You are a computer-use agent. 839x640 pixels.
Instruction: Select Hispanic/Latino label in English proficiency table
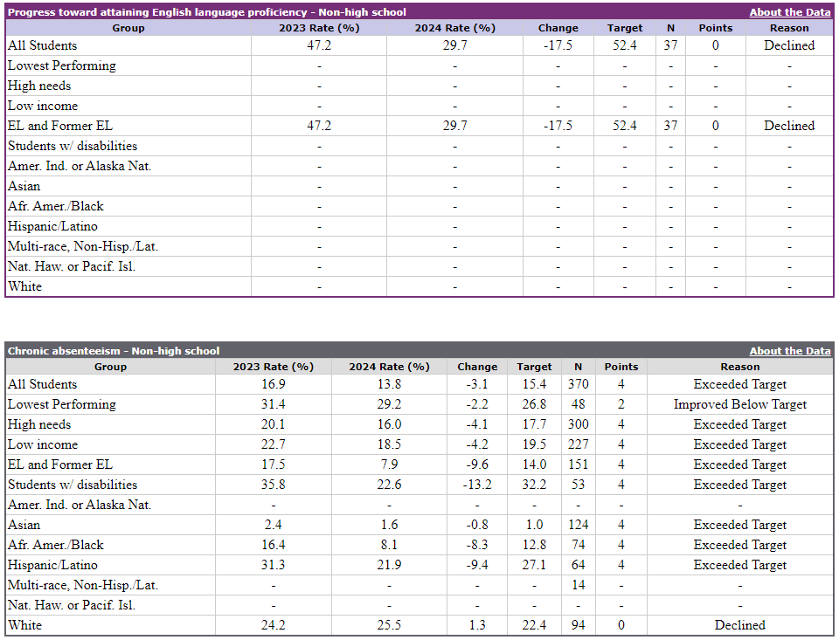coord(52,227)
